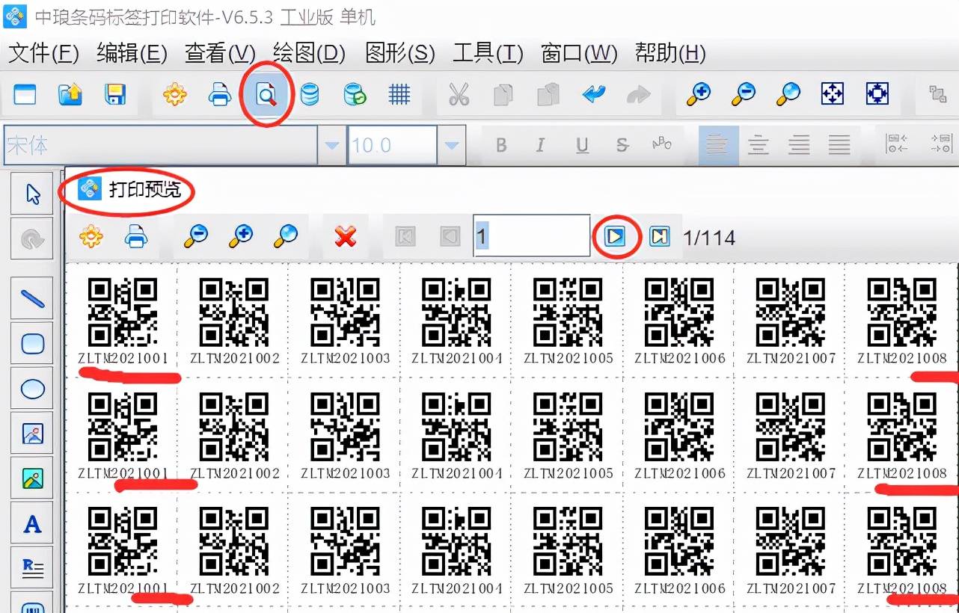
Task: Jump to last page in preview
Action: click(x=659, y=237)
